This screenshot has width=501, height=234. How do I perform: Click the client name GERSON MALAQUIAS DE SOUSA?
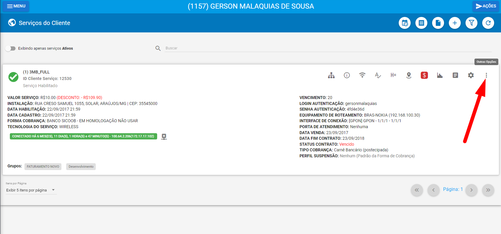pyautogui.click(x=262, y=6)
